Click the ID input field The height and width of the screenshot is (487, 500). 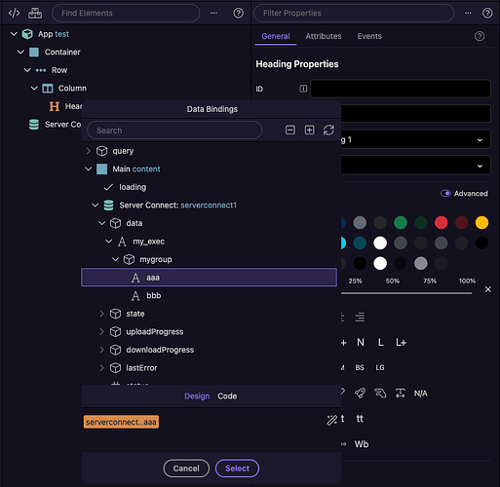[x=401, y=89]
